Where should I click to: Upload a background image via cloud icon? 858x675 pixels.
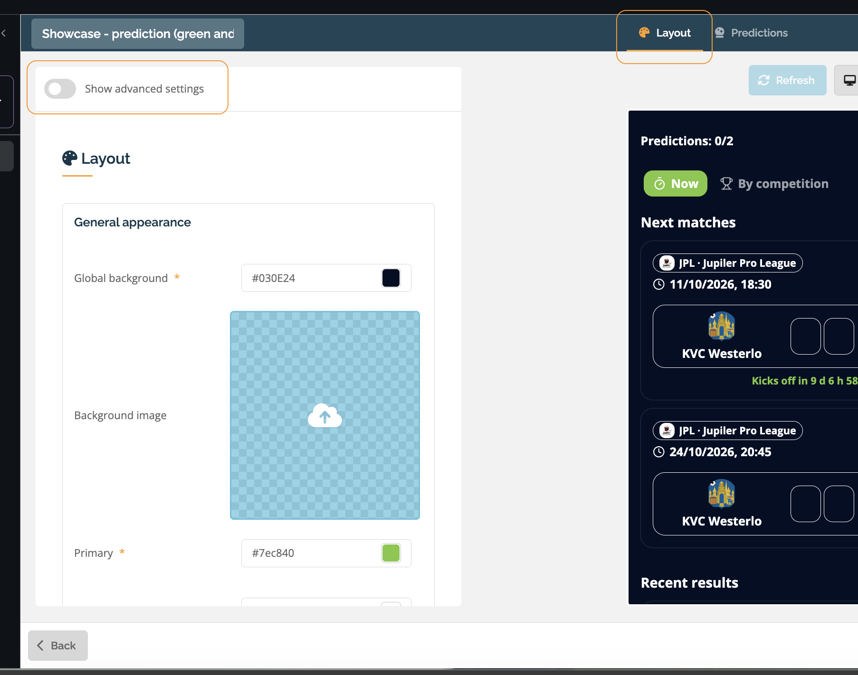325,415
